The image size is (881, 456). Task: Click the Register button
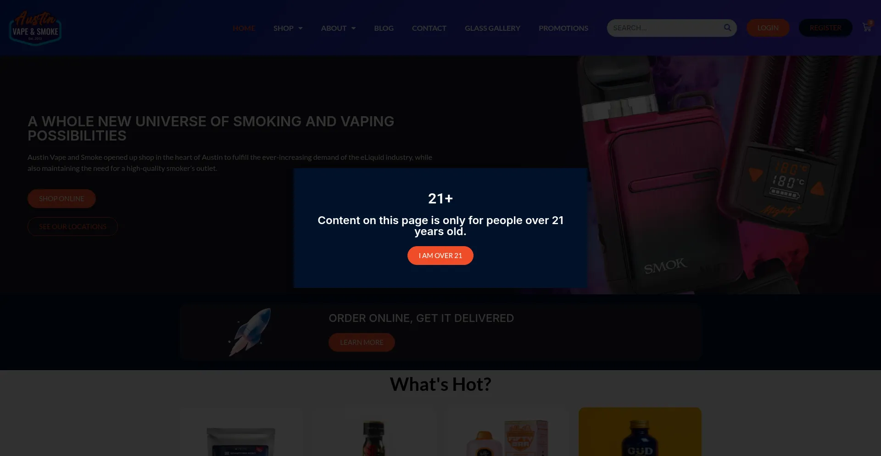coord(825,28)
